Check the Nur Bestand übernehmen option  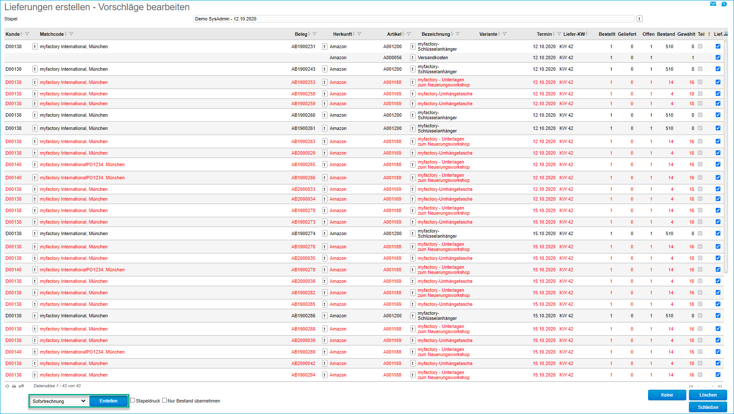point(165,400)
